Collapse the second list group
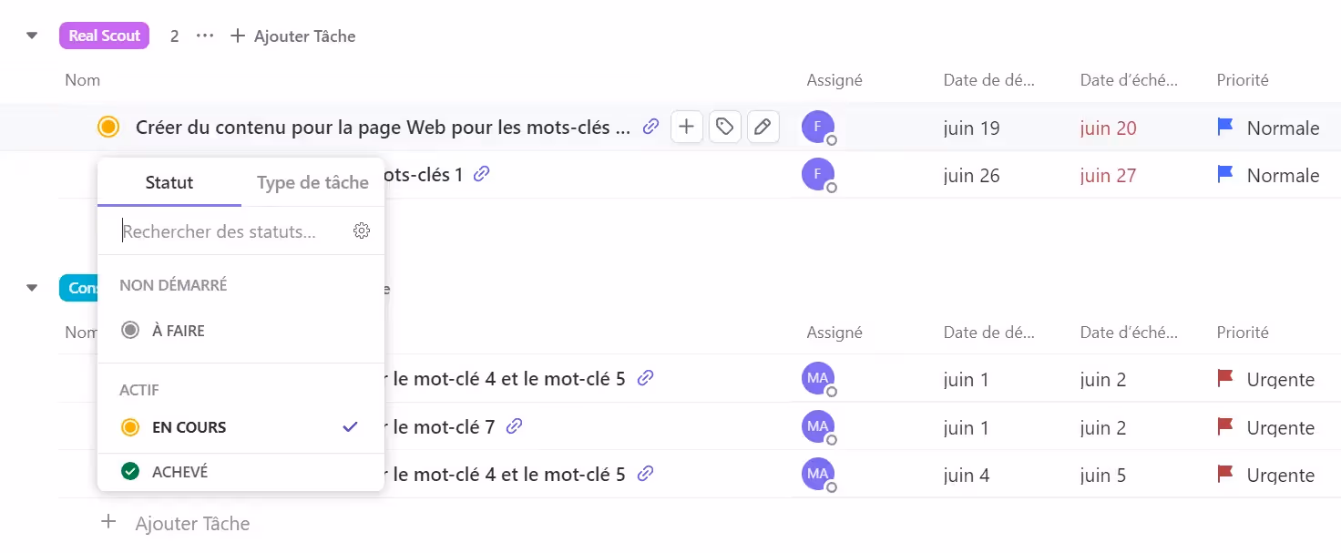The image size is (1341, 553). point(31,287)
